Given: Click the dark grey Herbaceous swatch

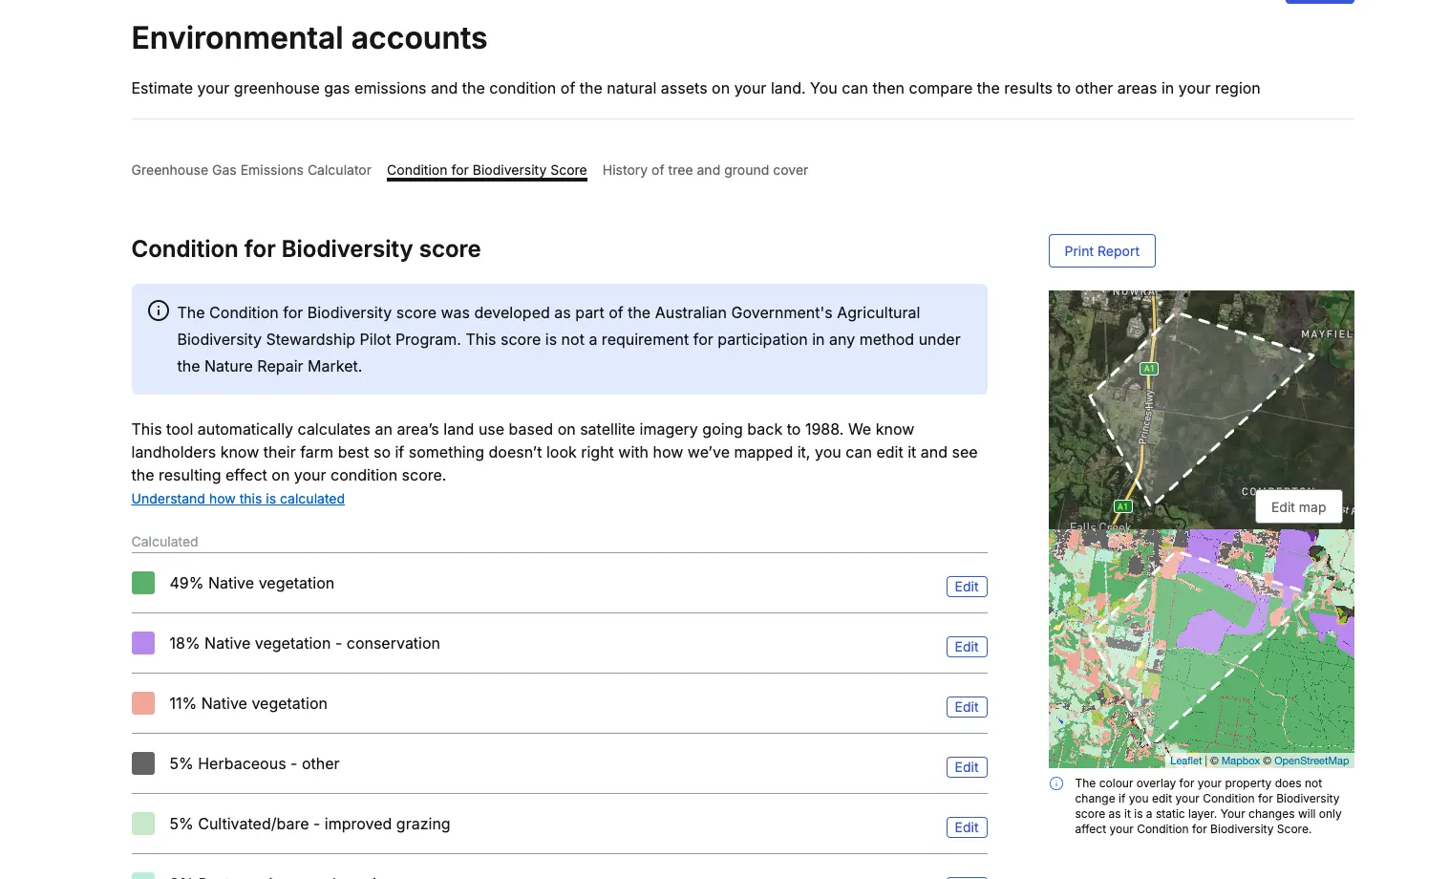Looking at the screenshot, I should [143, 763].
